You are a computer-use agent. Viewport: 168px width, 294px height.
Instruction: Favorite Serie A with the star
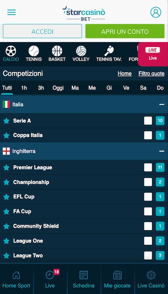[x=6, y=121]
